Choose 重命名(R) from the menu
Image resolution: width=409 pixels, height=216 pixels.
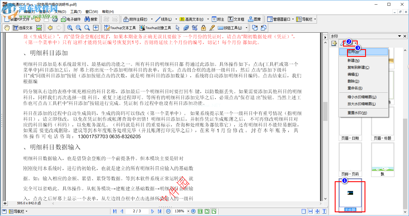click(x=363, y=88)
